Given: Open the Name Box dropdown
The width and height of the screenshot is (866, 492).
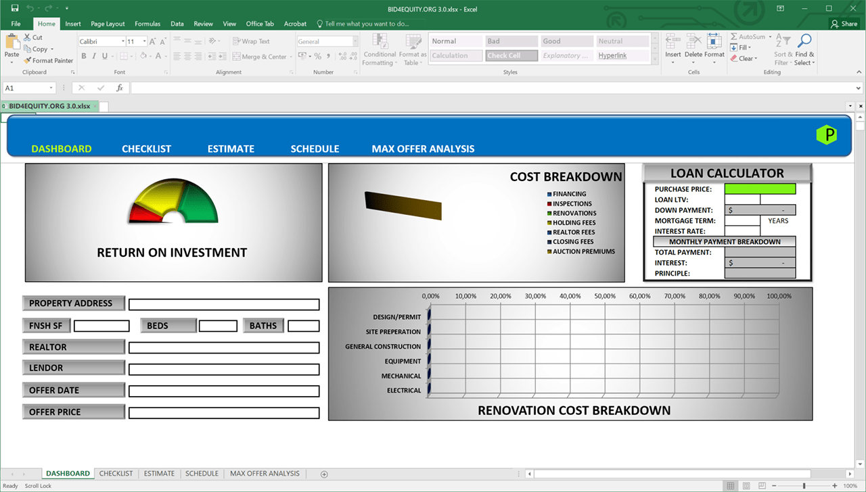Looking at the screenshot, I should point(51,88).
